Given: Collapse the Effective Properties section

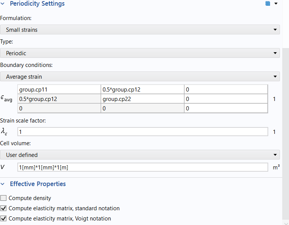Looking at the screenshot, I should (3, 184).
